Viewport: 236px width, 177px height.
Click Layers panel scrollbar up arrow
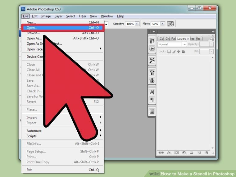[x=212, y=58]
